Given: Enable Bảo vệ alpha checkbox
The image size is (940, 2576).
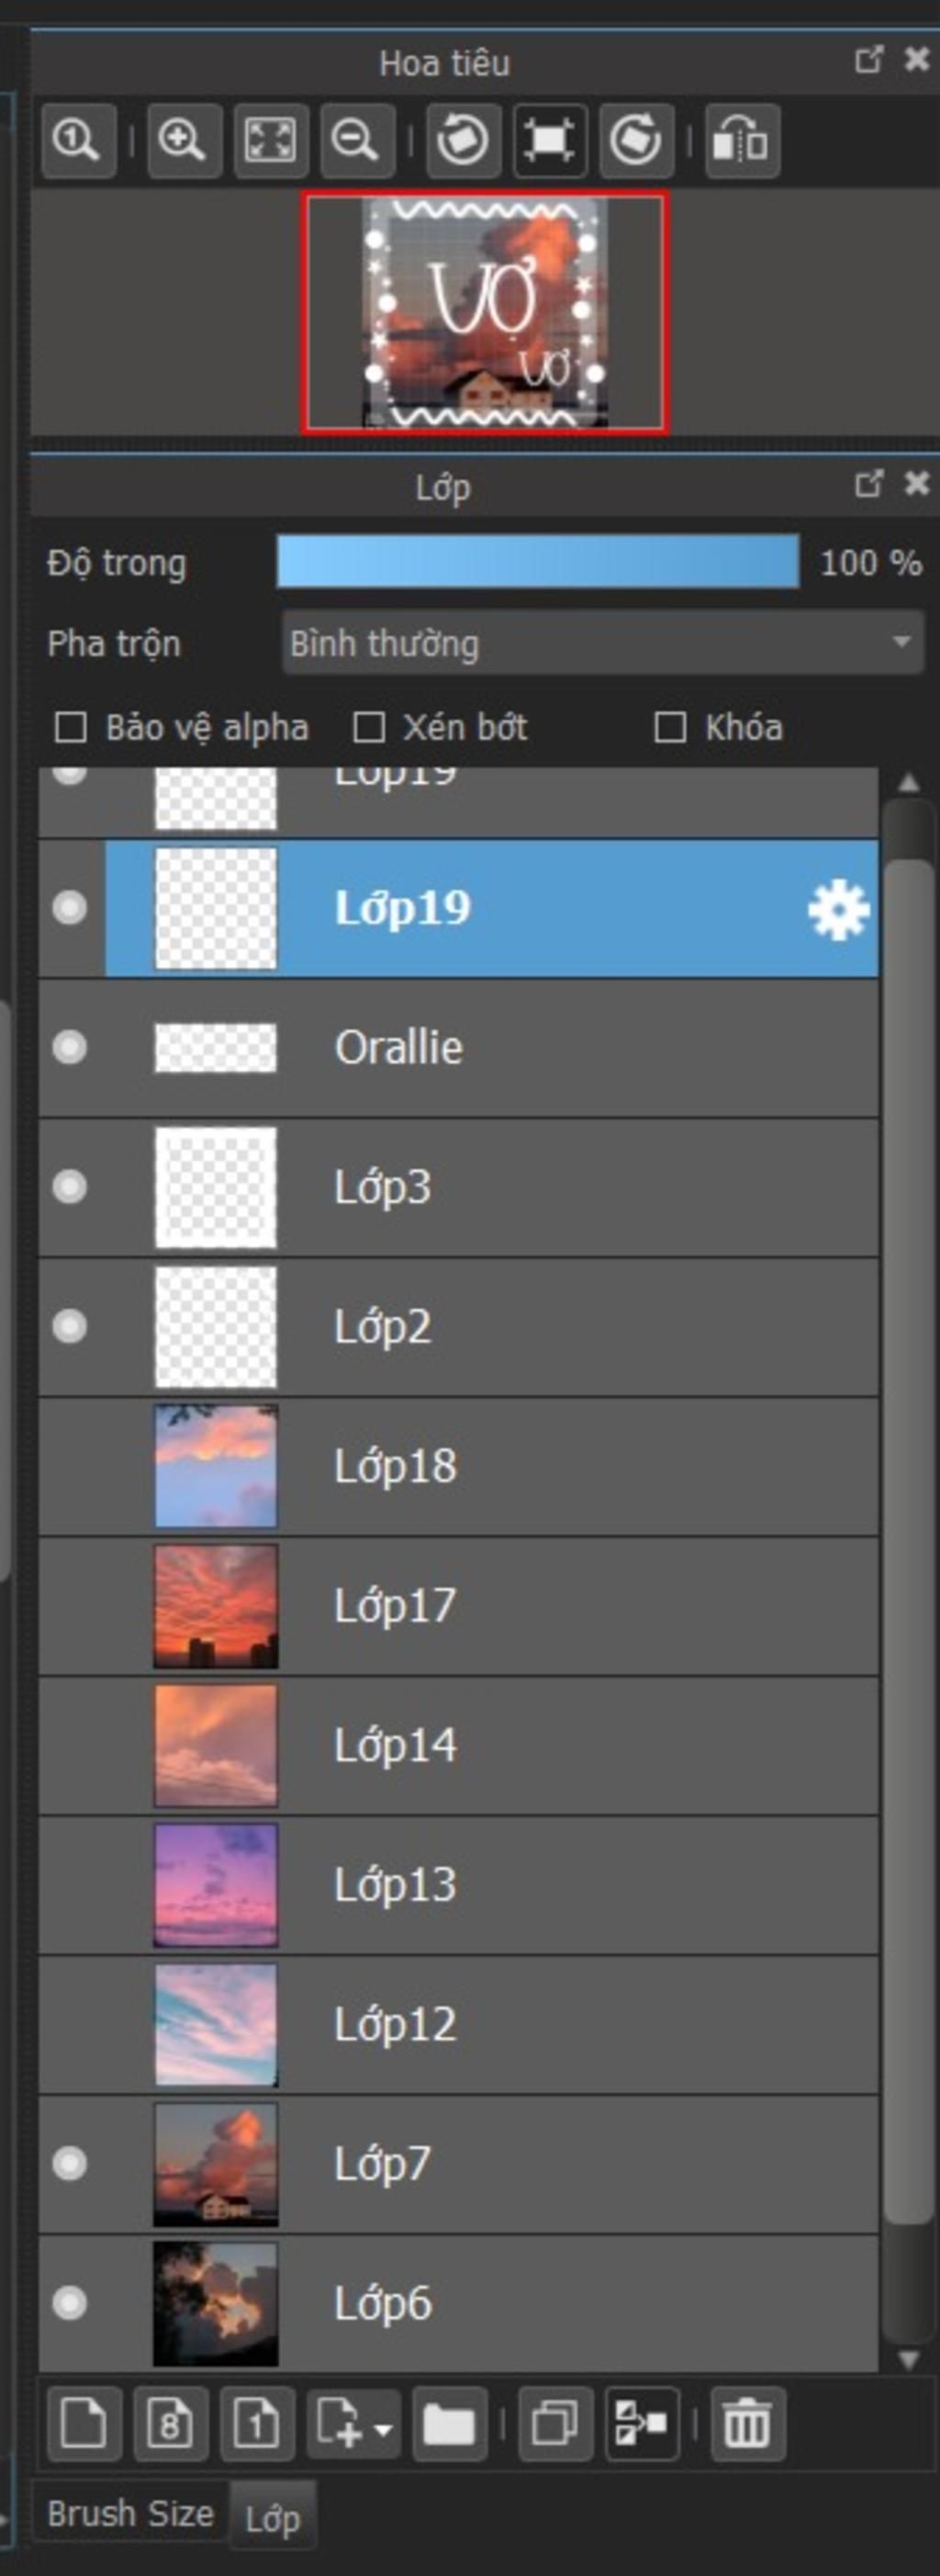Looking at the screenshot, I should coord(70,727).
